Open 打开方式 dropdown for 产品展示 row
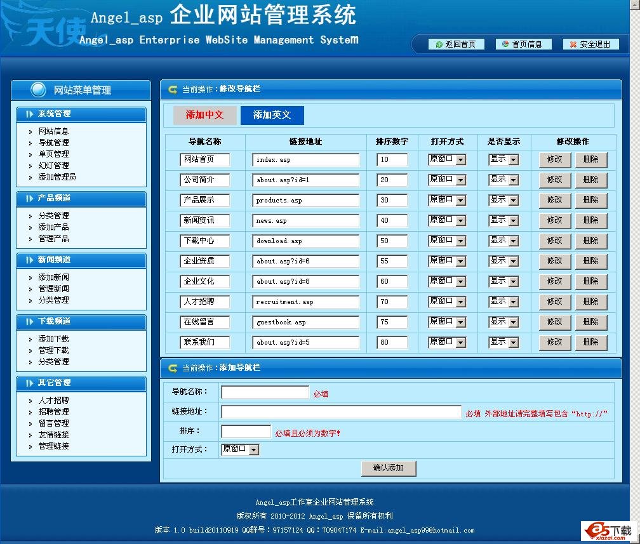This screenshot has width=640, height=544. click(x=447, y=200)
